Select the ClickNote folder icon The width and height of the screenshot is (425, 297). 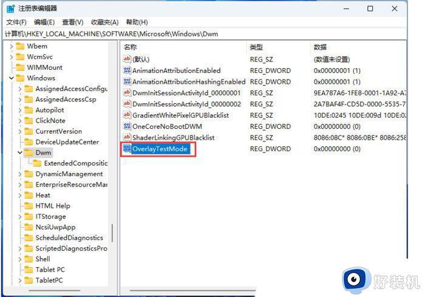[29, 121]
